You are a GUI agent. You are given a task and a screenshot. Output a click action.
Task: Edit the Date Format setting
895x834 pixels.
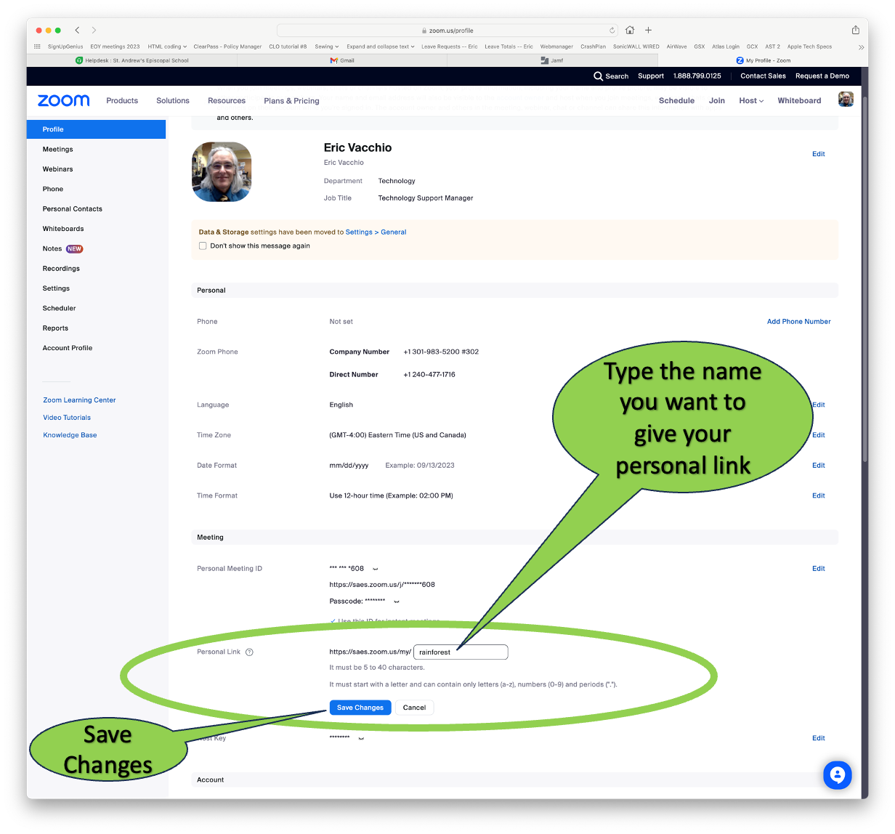coord(819,466)
